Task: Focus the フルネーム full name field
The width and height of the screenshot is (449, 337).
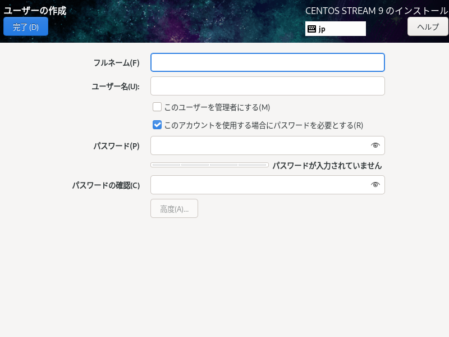Action: [x=268, y=62]
